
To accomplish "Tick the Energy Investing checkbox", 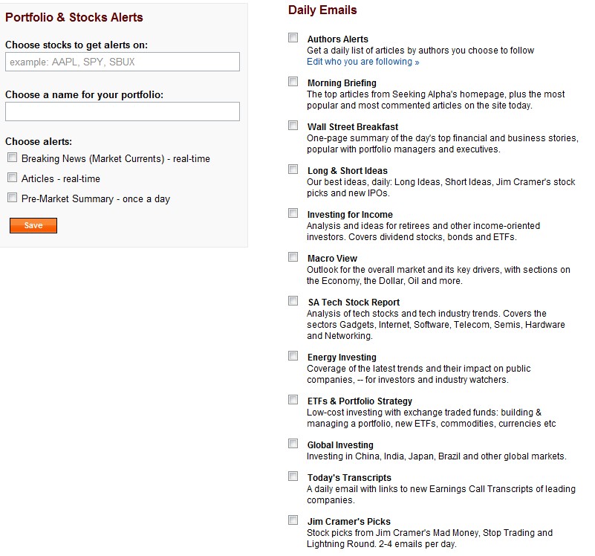I will tap(293, 356).
